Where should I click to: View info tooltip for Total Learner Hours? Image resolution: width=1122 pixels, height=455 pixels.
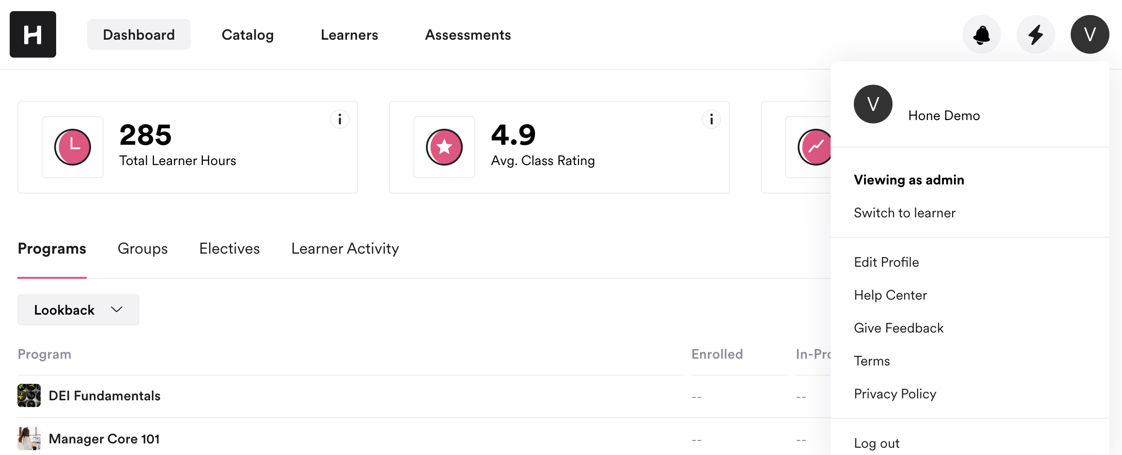click(x=339, y=119)
